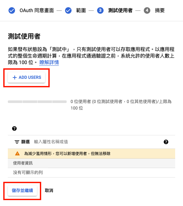This screenshot has height=206, width=183.
Task: Click the ADD USERS button
Action: [26, 77]
